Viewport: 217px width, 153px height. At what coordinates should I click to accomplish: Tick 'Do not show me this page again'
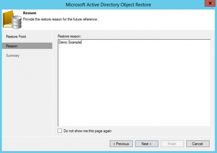tap(60, 131)
